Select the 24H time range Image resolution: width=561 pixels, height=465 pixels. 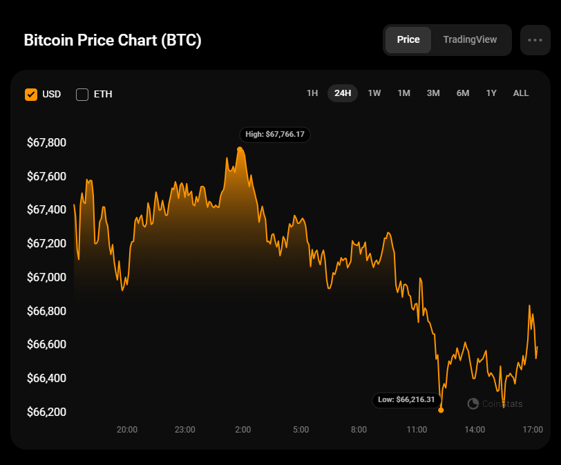click(x=343, y=93)
